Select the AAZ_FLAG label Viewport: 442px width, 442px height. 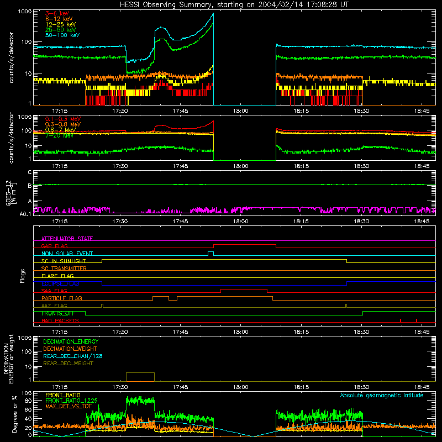point(54,306)
